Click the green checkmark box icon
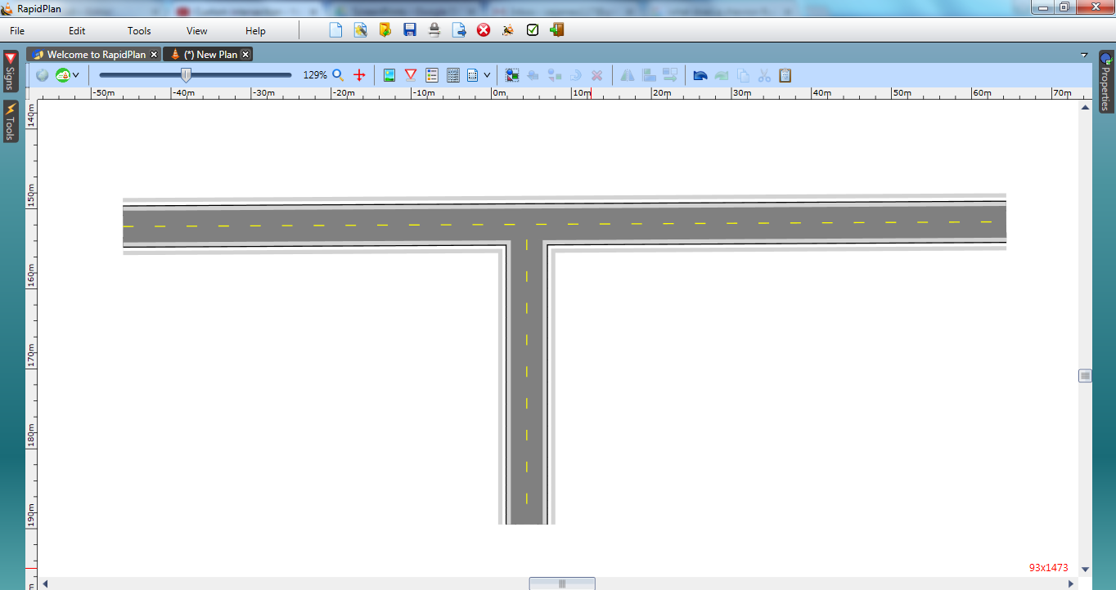Image resolution: width=1116 pixels, height=590 pixels. [x=533, y=30]
